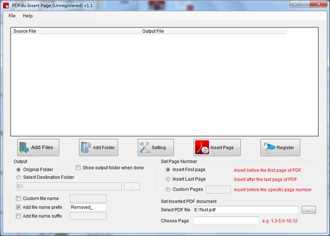Uncheck Add file name prefix
The image size is (330, 236).
[19, 207]
